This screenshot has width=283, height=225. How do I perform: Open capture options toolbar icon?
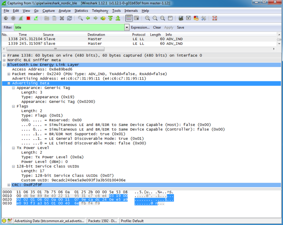pyautogui.click(x=13, y=18)
